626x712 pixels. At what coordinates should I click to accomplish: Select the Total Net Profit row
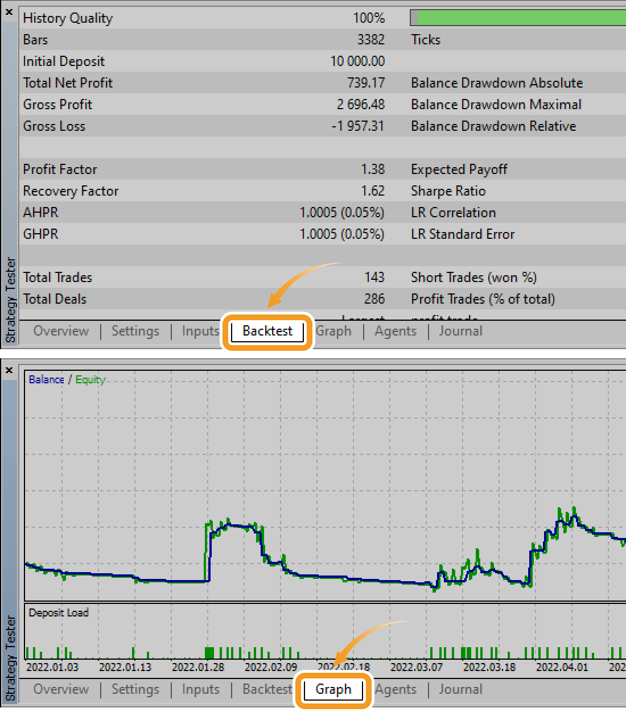[171, 82]
